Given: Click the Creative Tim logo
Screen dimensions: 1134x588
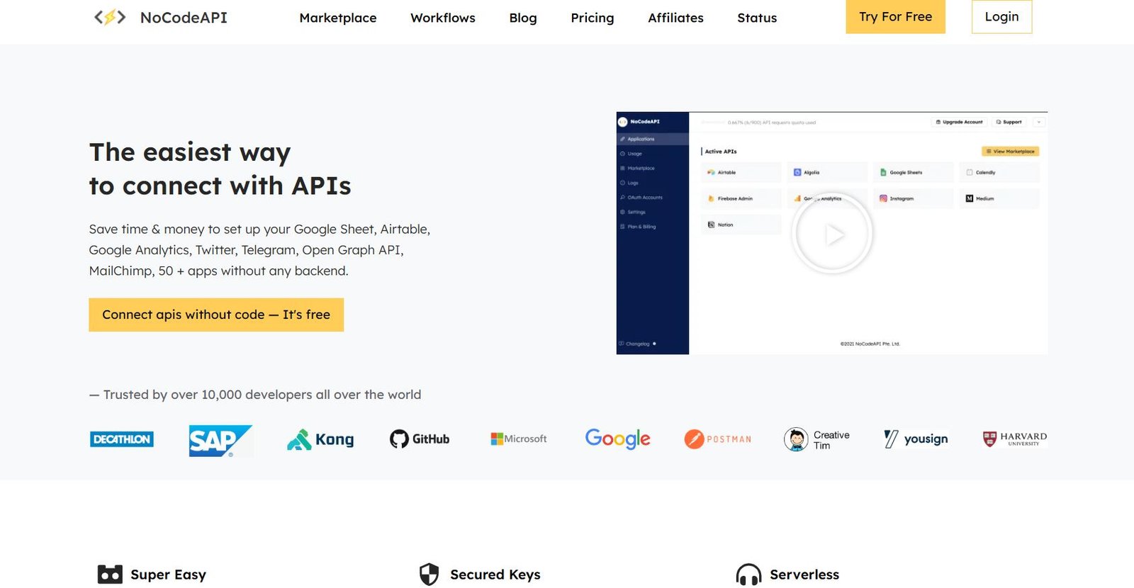Looking at the screenshot, I should 816,439.
